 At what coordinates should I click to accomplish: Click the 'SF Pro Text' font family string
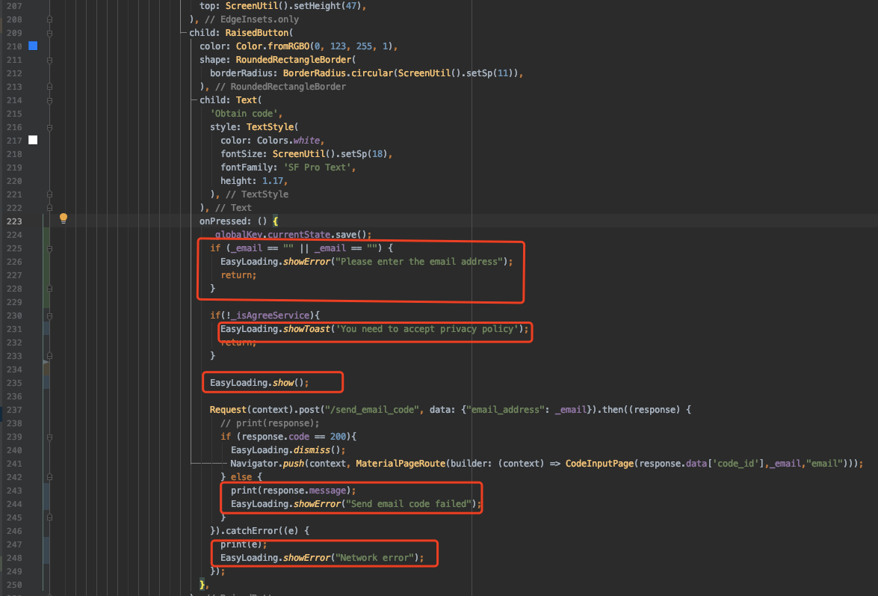click(x=317, y=168)
